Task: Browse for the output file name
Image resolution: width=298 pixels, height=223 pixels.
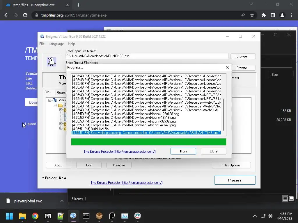Action: pyautogui.click(x=243, y=68)
